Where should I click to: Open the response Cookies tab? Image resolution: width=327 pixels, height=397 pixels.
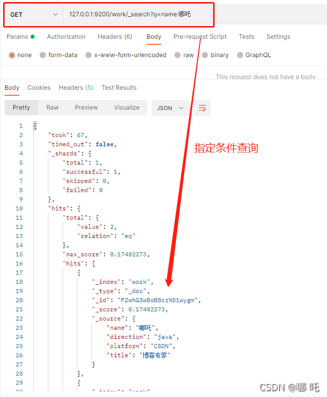point(39,88)
